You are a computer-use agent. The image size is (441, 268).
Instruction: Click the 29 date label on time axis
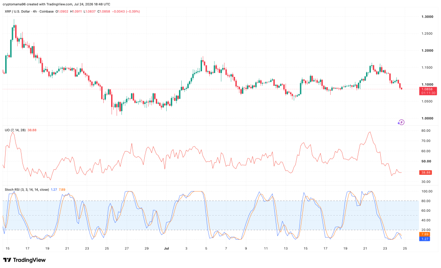point(146,248)
